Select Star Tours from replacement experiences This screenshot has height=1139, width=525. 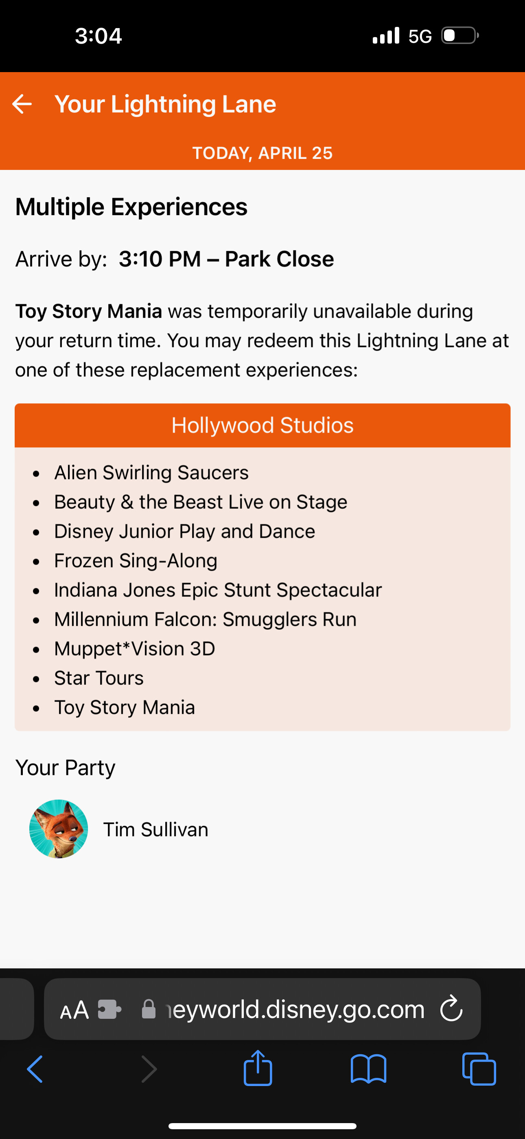[x=99, y=678]
